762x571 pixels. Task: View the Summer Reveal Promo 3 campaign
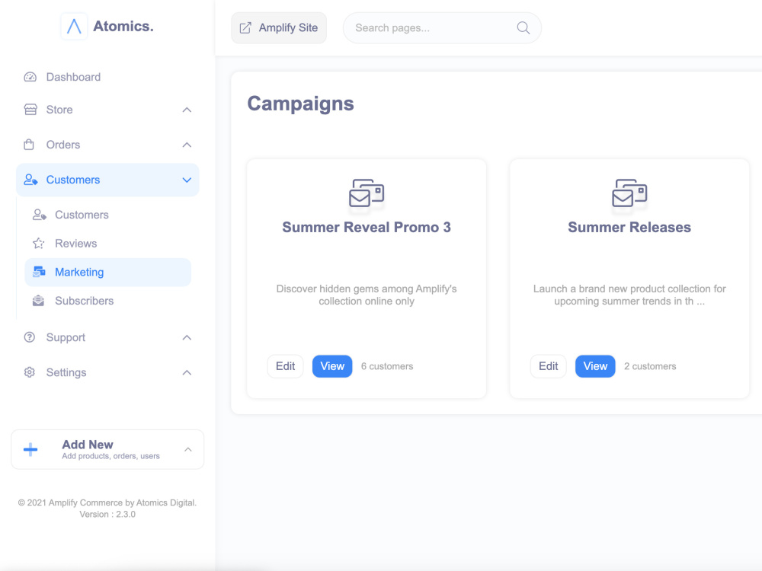click(x=332, y=366)
